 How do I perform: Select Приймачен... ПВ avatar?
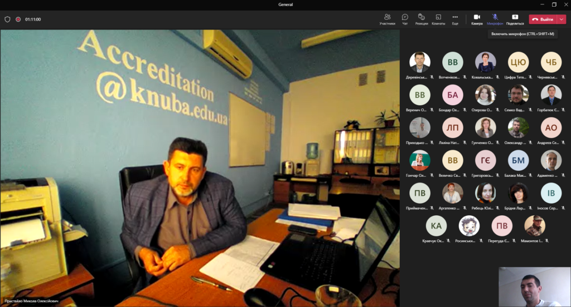click(x=420, y=193)
